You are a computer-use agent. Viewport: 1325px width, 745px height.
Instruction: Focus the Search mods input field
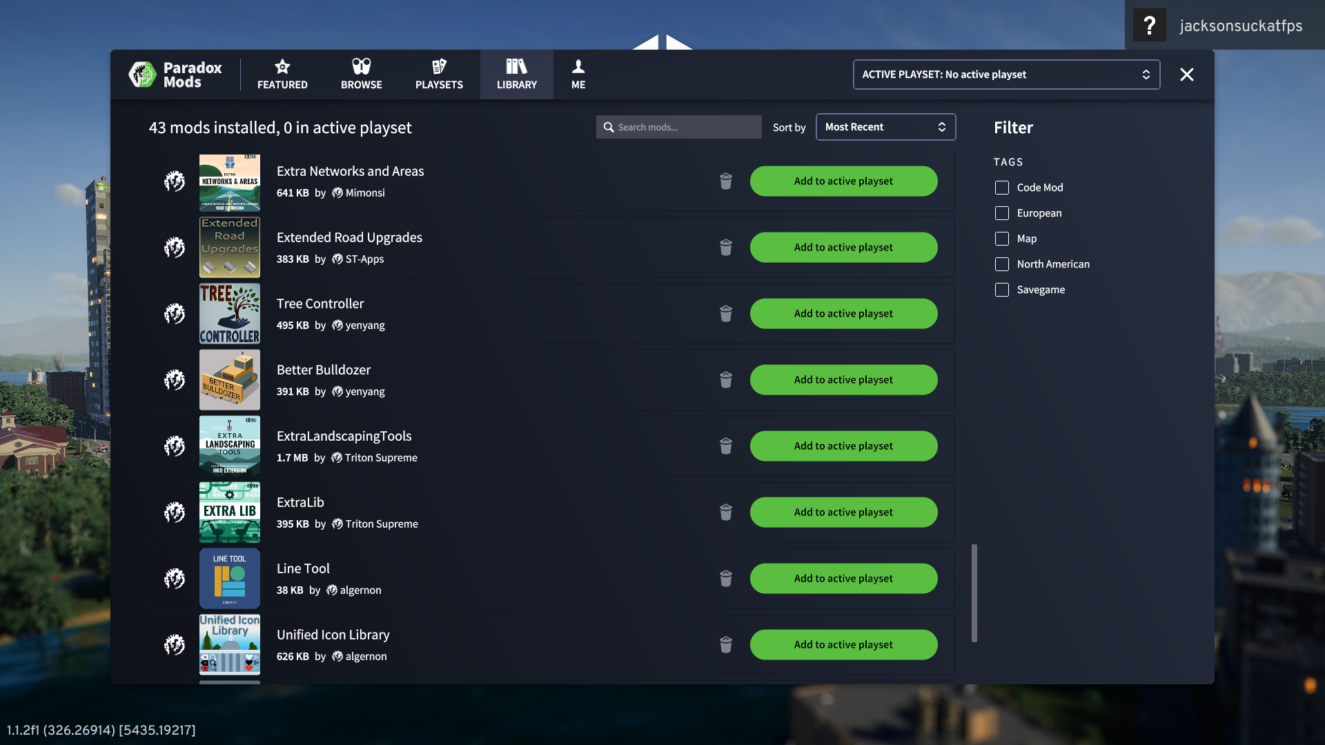coord(678,127)
